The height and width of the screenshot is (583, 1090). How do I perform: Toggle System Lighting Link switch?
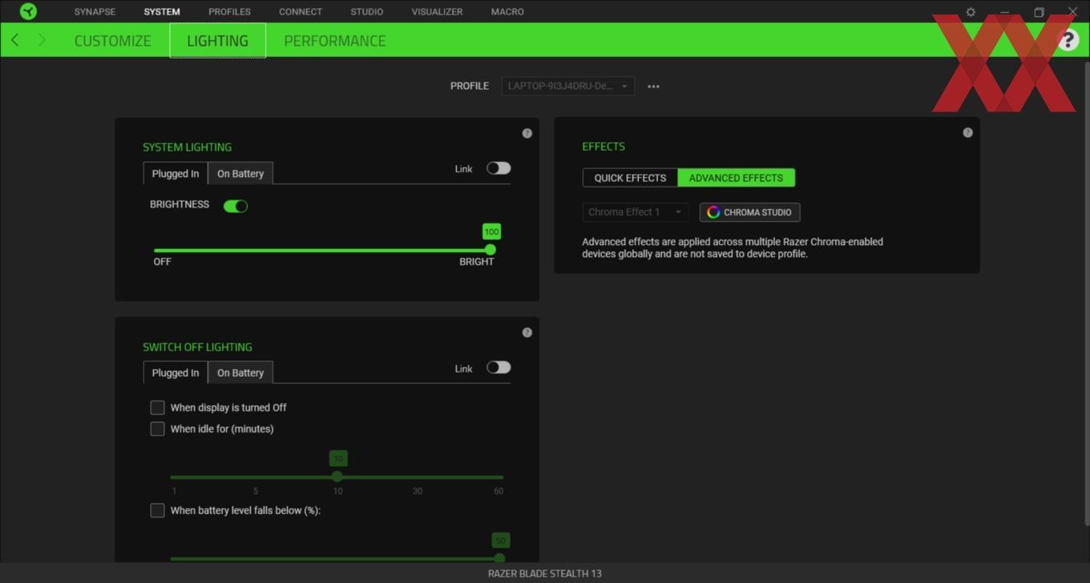(x=499, y=168)
